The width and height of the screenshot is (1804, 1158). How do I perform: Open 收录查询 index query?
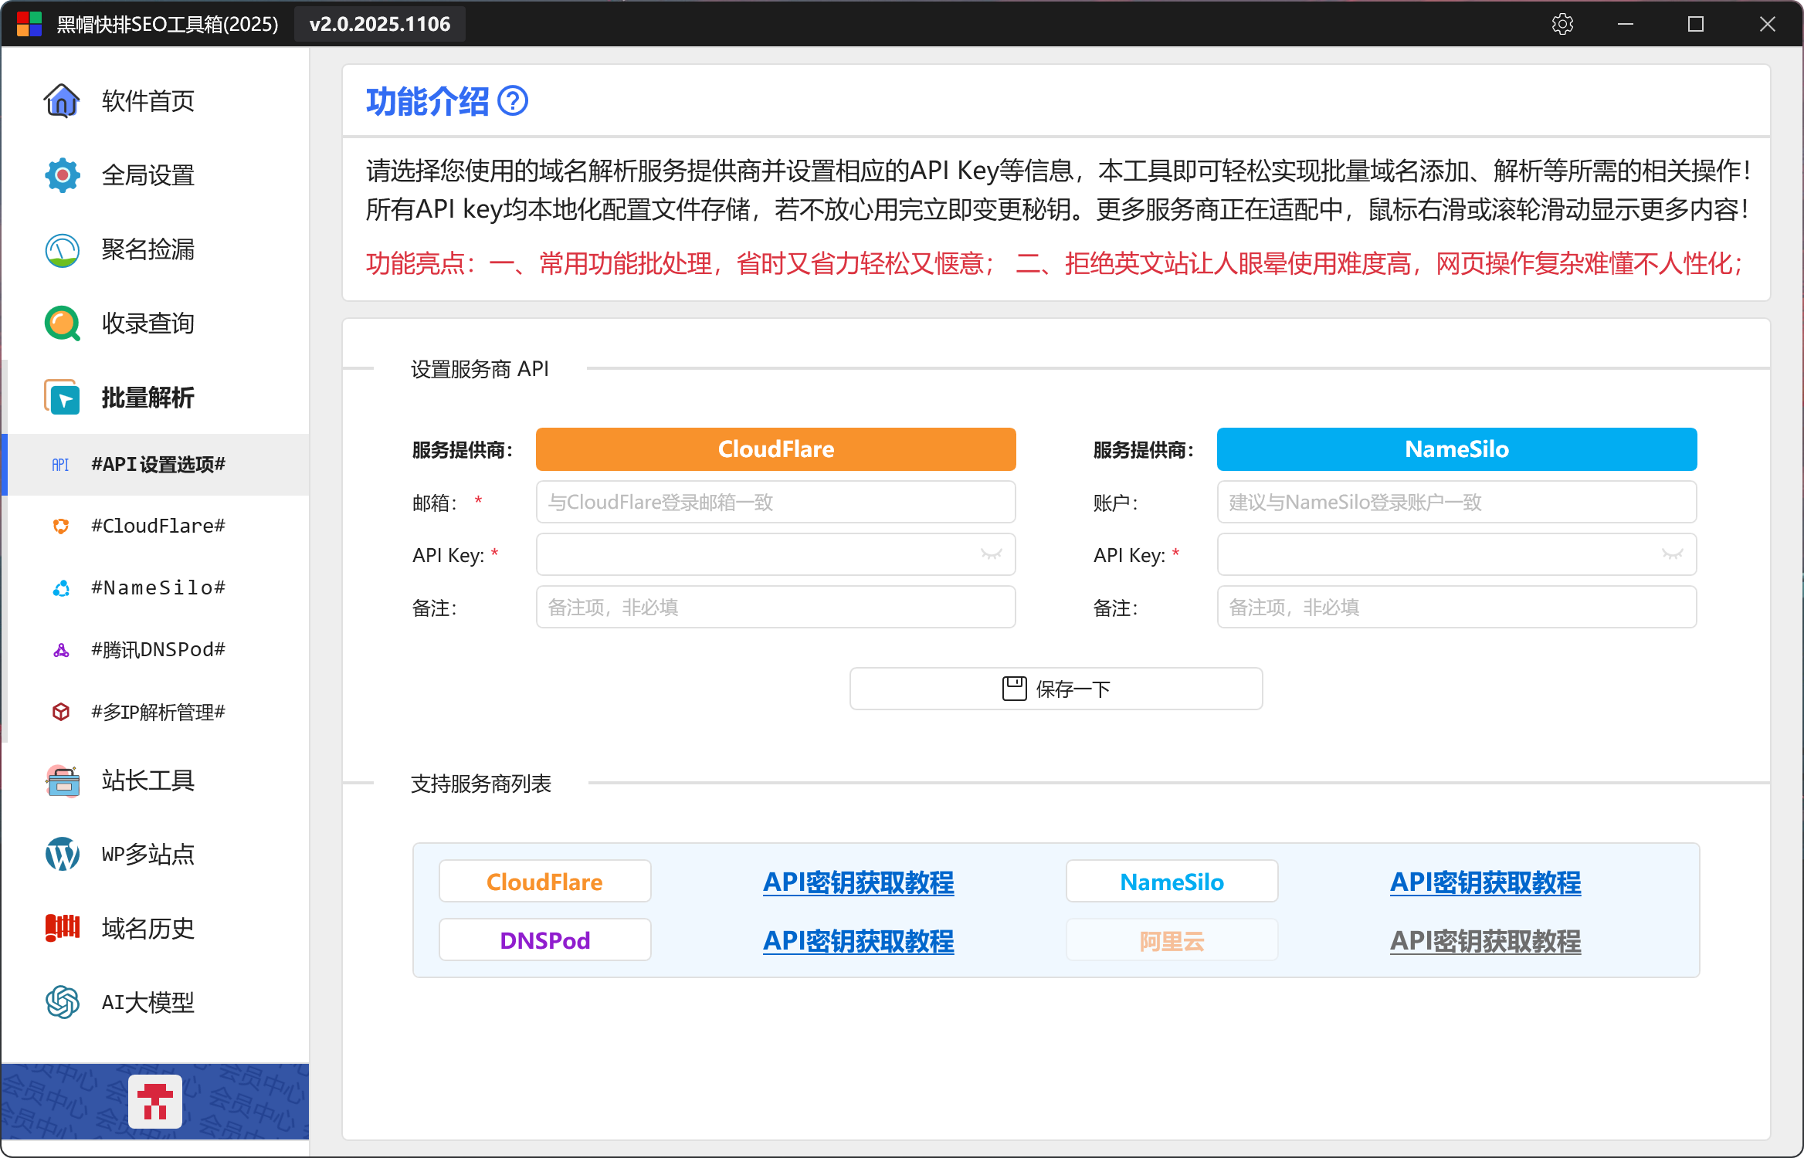[147, 323]
